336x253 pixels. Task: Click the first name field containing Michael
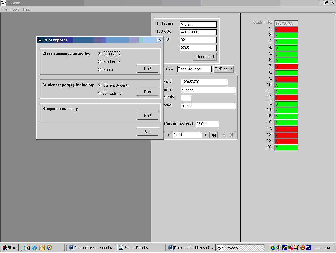pyautogui.click(x=208, y=90)
